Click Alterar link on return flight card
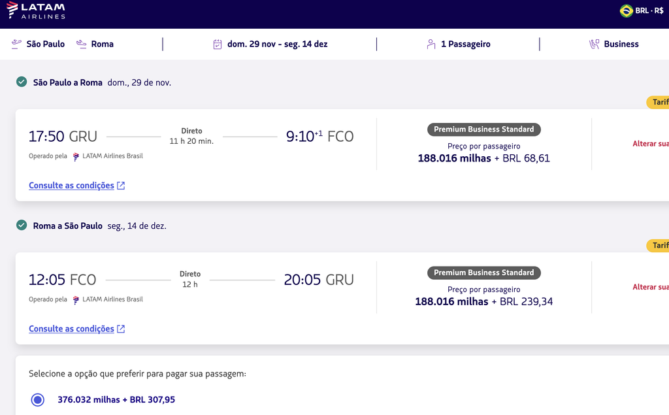The width and height of the screenshot is (669, 415). [650, 288]
